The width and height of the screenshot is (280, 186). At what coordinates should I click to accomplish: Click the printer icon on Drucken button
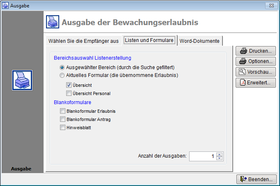pos(243,51)
